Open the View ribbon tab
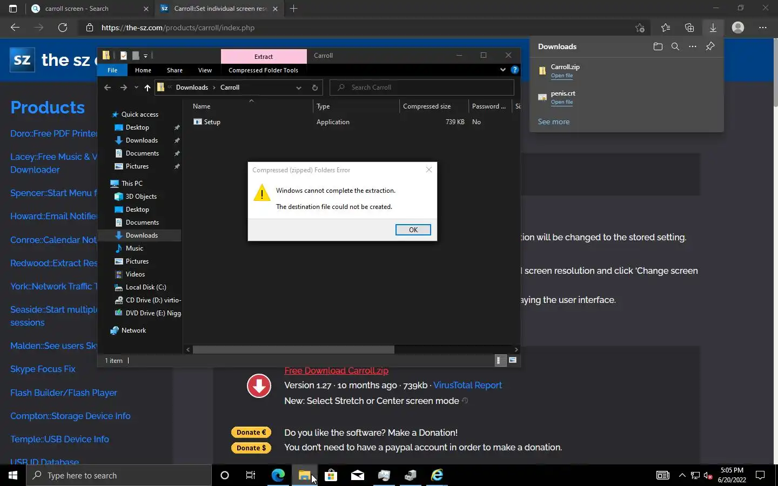 (x=205, y=70)
